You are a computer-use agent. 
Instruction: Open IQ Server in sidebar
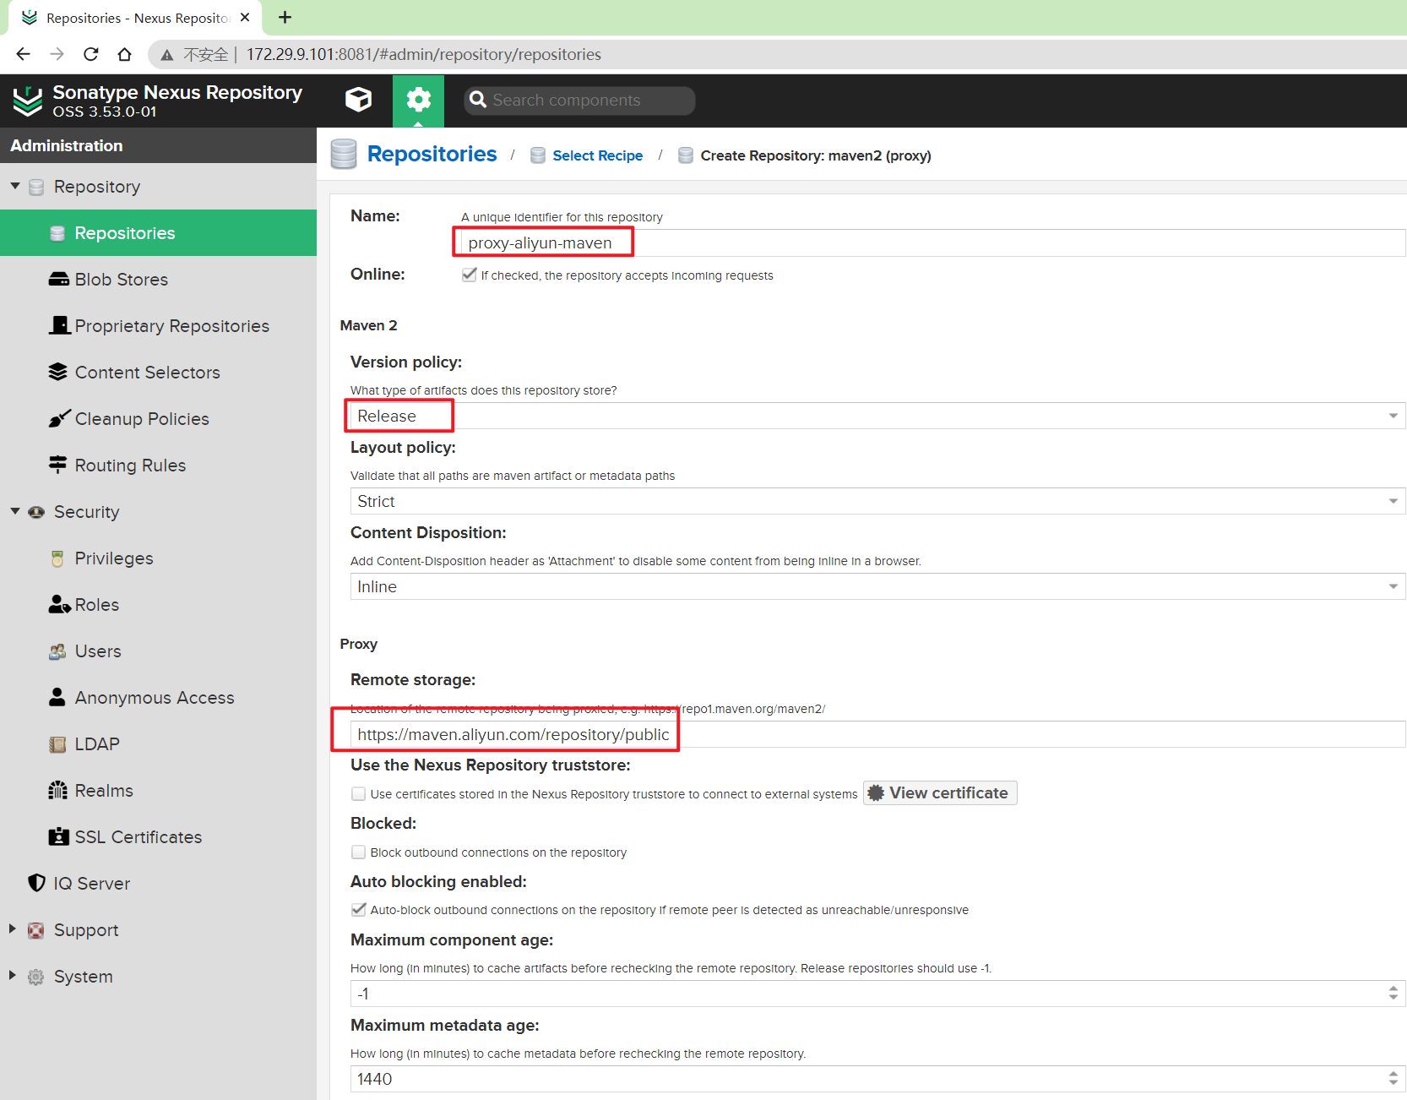pyautogui.click(x=158, y=884)
